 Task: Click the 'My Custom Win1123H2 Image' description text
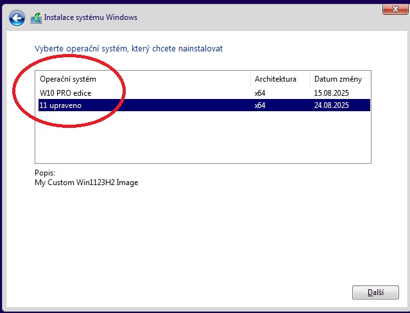(x=86, y=183)
